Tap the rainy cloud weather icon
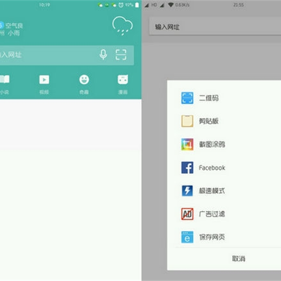The width and height of the screenshot is (281, 281). click(123, 26)
